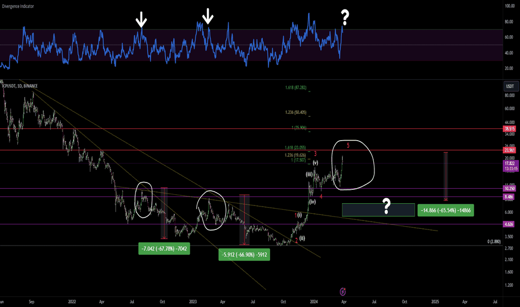Image resolution: width=520 pixels, height=307 pixels.
Task: Select the Divergence Indicator legend title
Action: (x=18, y=6)
